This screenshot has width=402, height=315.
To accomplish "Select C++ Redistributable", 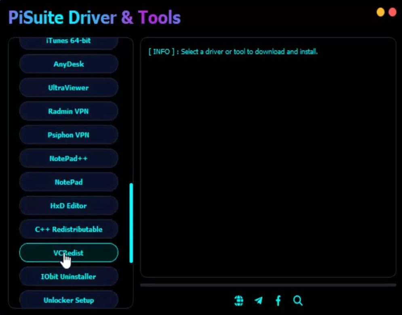I will (x=69, y=229).
